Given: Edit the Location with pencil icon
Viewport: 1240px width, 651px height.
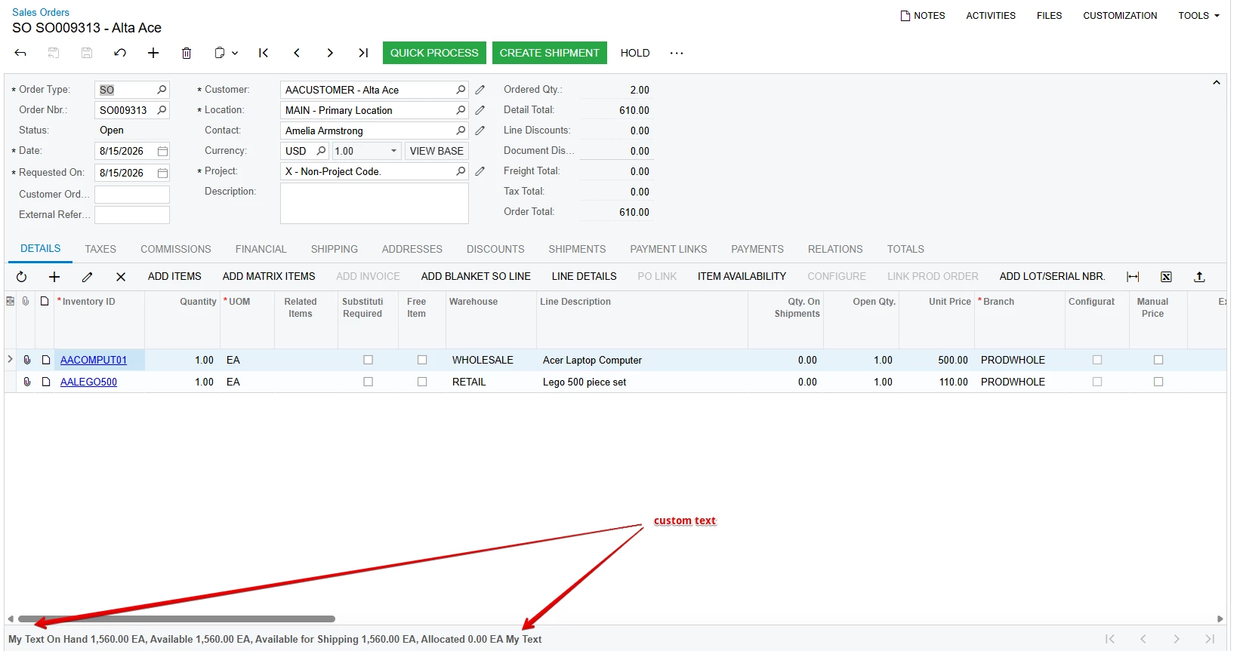Looking at the screenshot, I should [x=480, y=110].
